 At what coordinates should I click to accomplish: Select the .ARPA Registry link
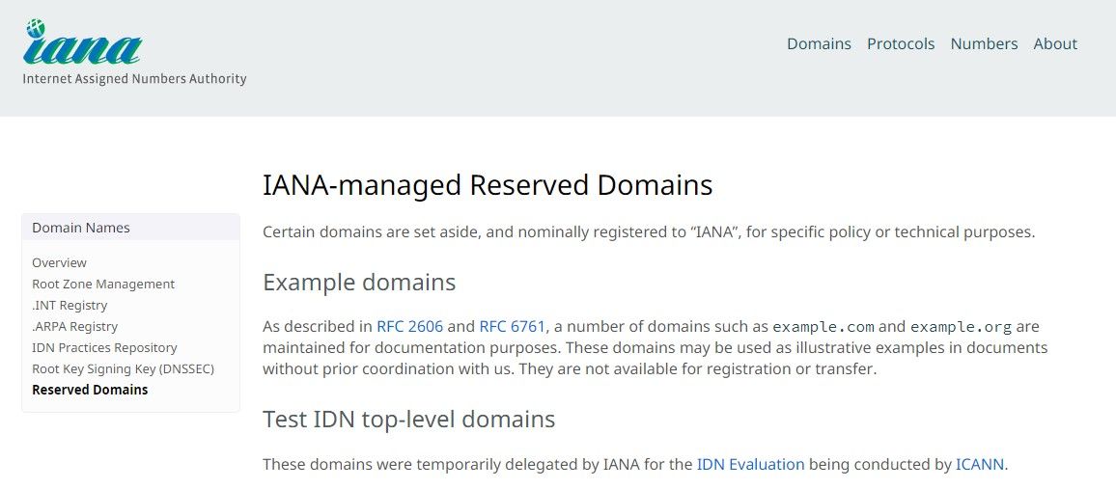click(74, 326)
